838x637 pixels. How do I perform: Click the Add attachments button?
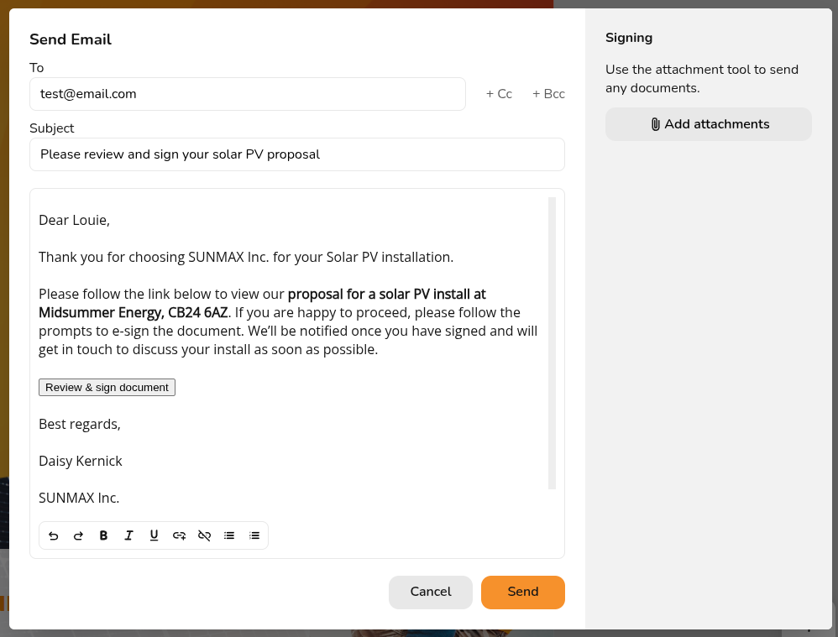click(x=708, y=124)
